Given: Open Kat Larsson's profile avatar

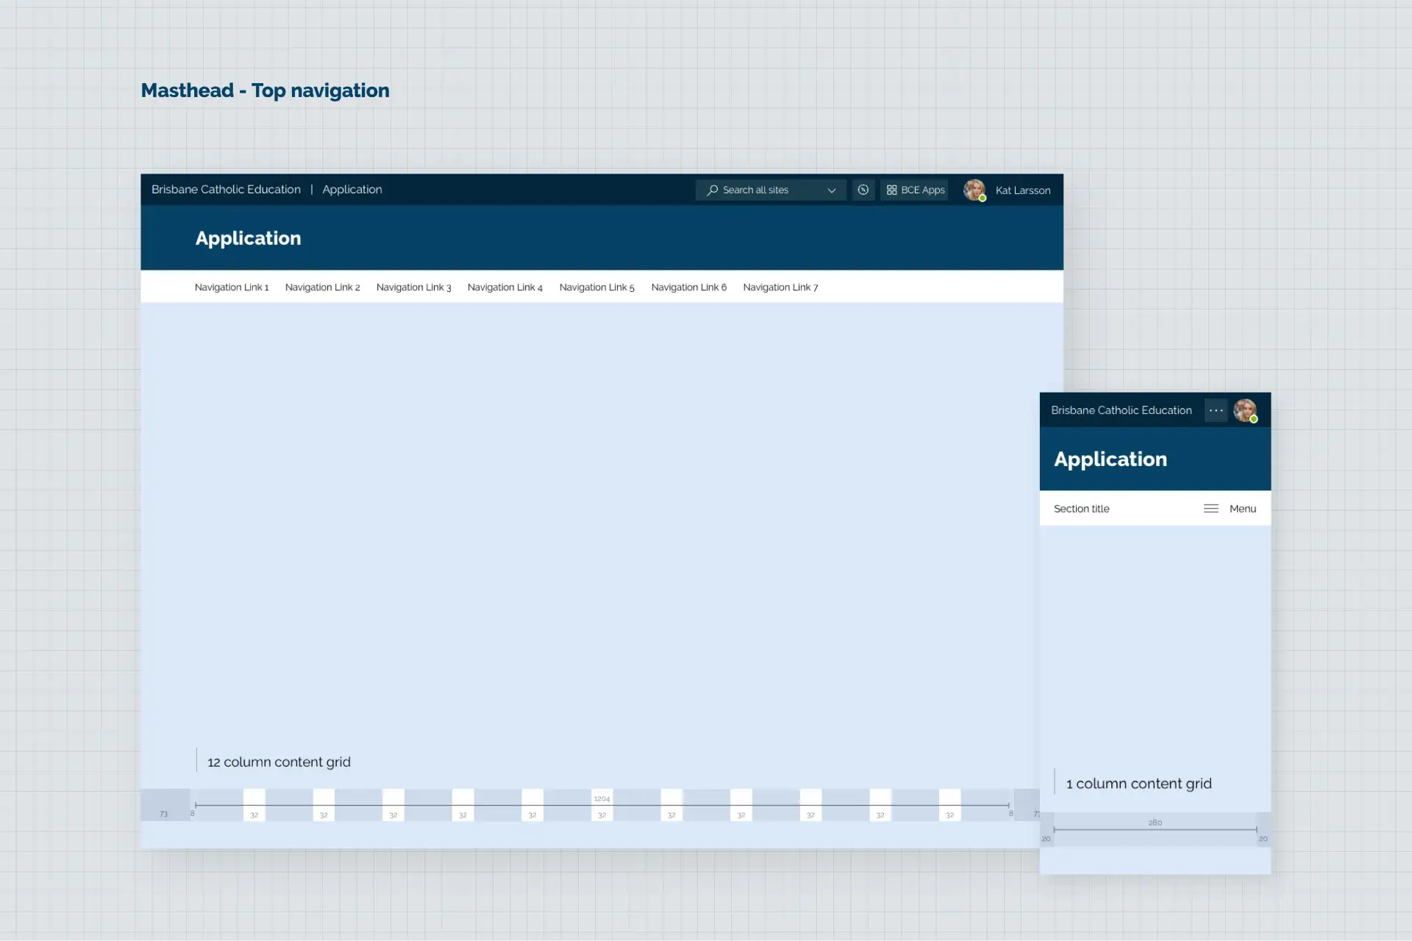Looking at the screenshot, I should click(x=974, y=190).
